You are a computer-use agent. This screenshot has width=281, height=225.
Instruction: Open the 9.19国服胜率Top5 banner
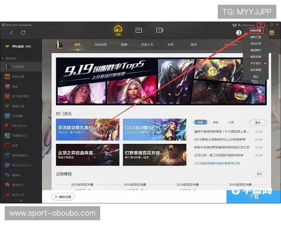point(161,81)
